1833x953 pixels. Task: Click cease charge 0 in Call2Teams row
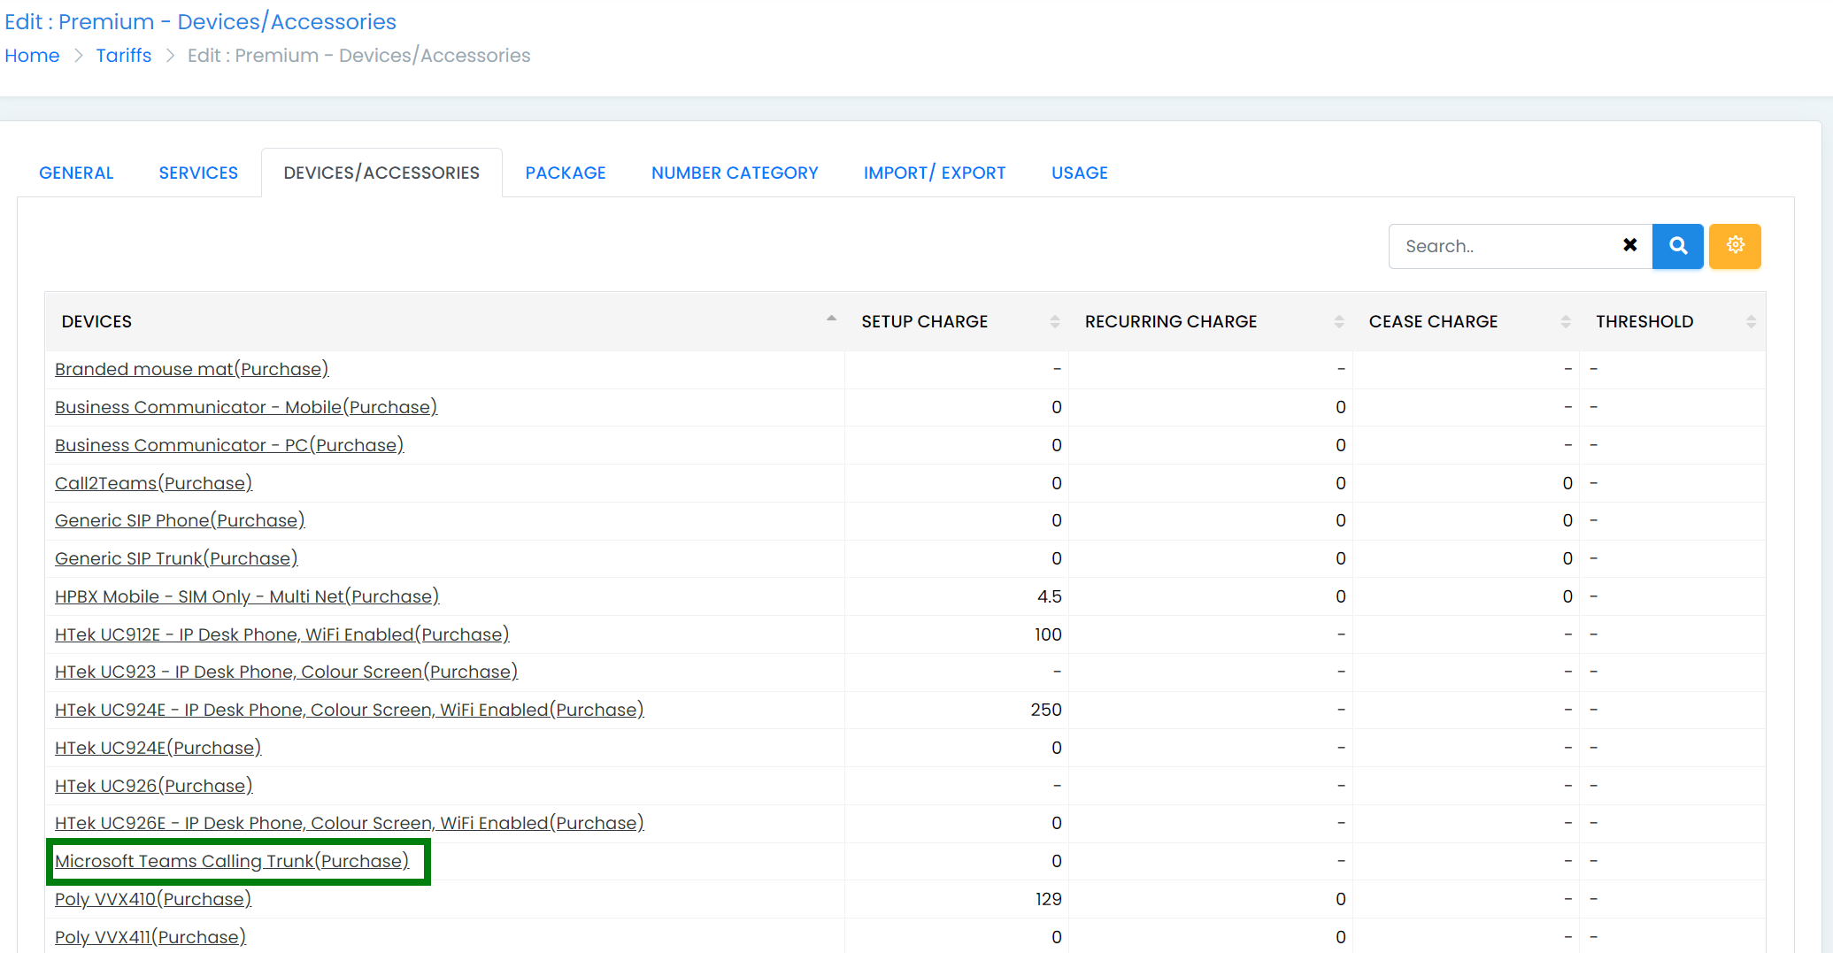coord(1567,483)
